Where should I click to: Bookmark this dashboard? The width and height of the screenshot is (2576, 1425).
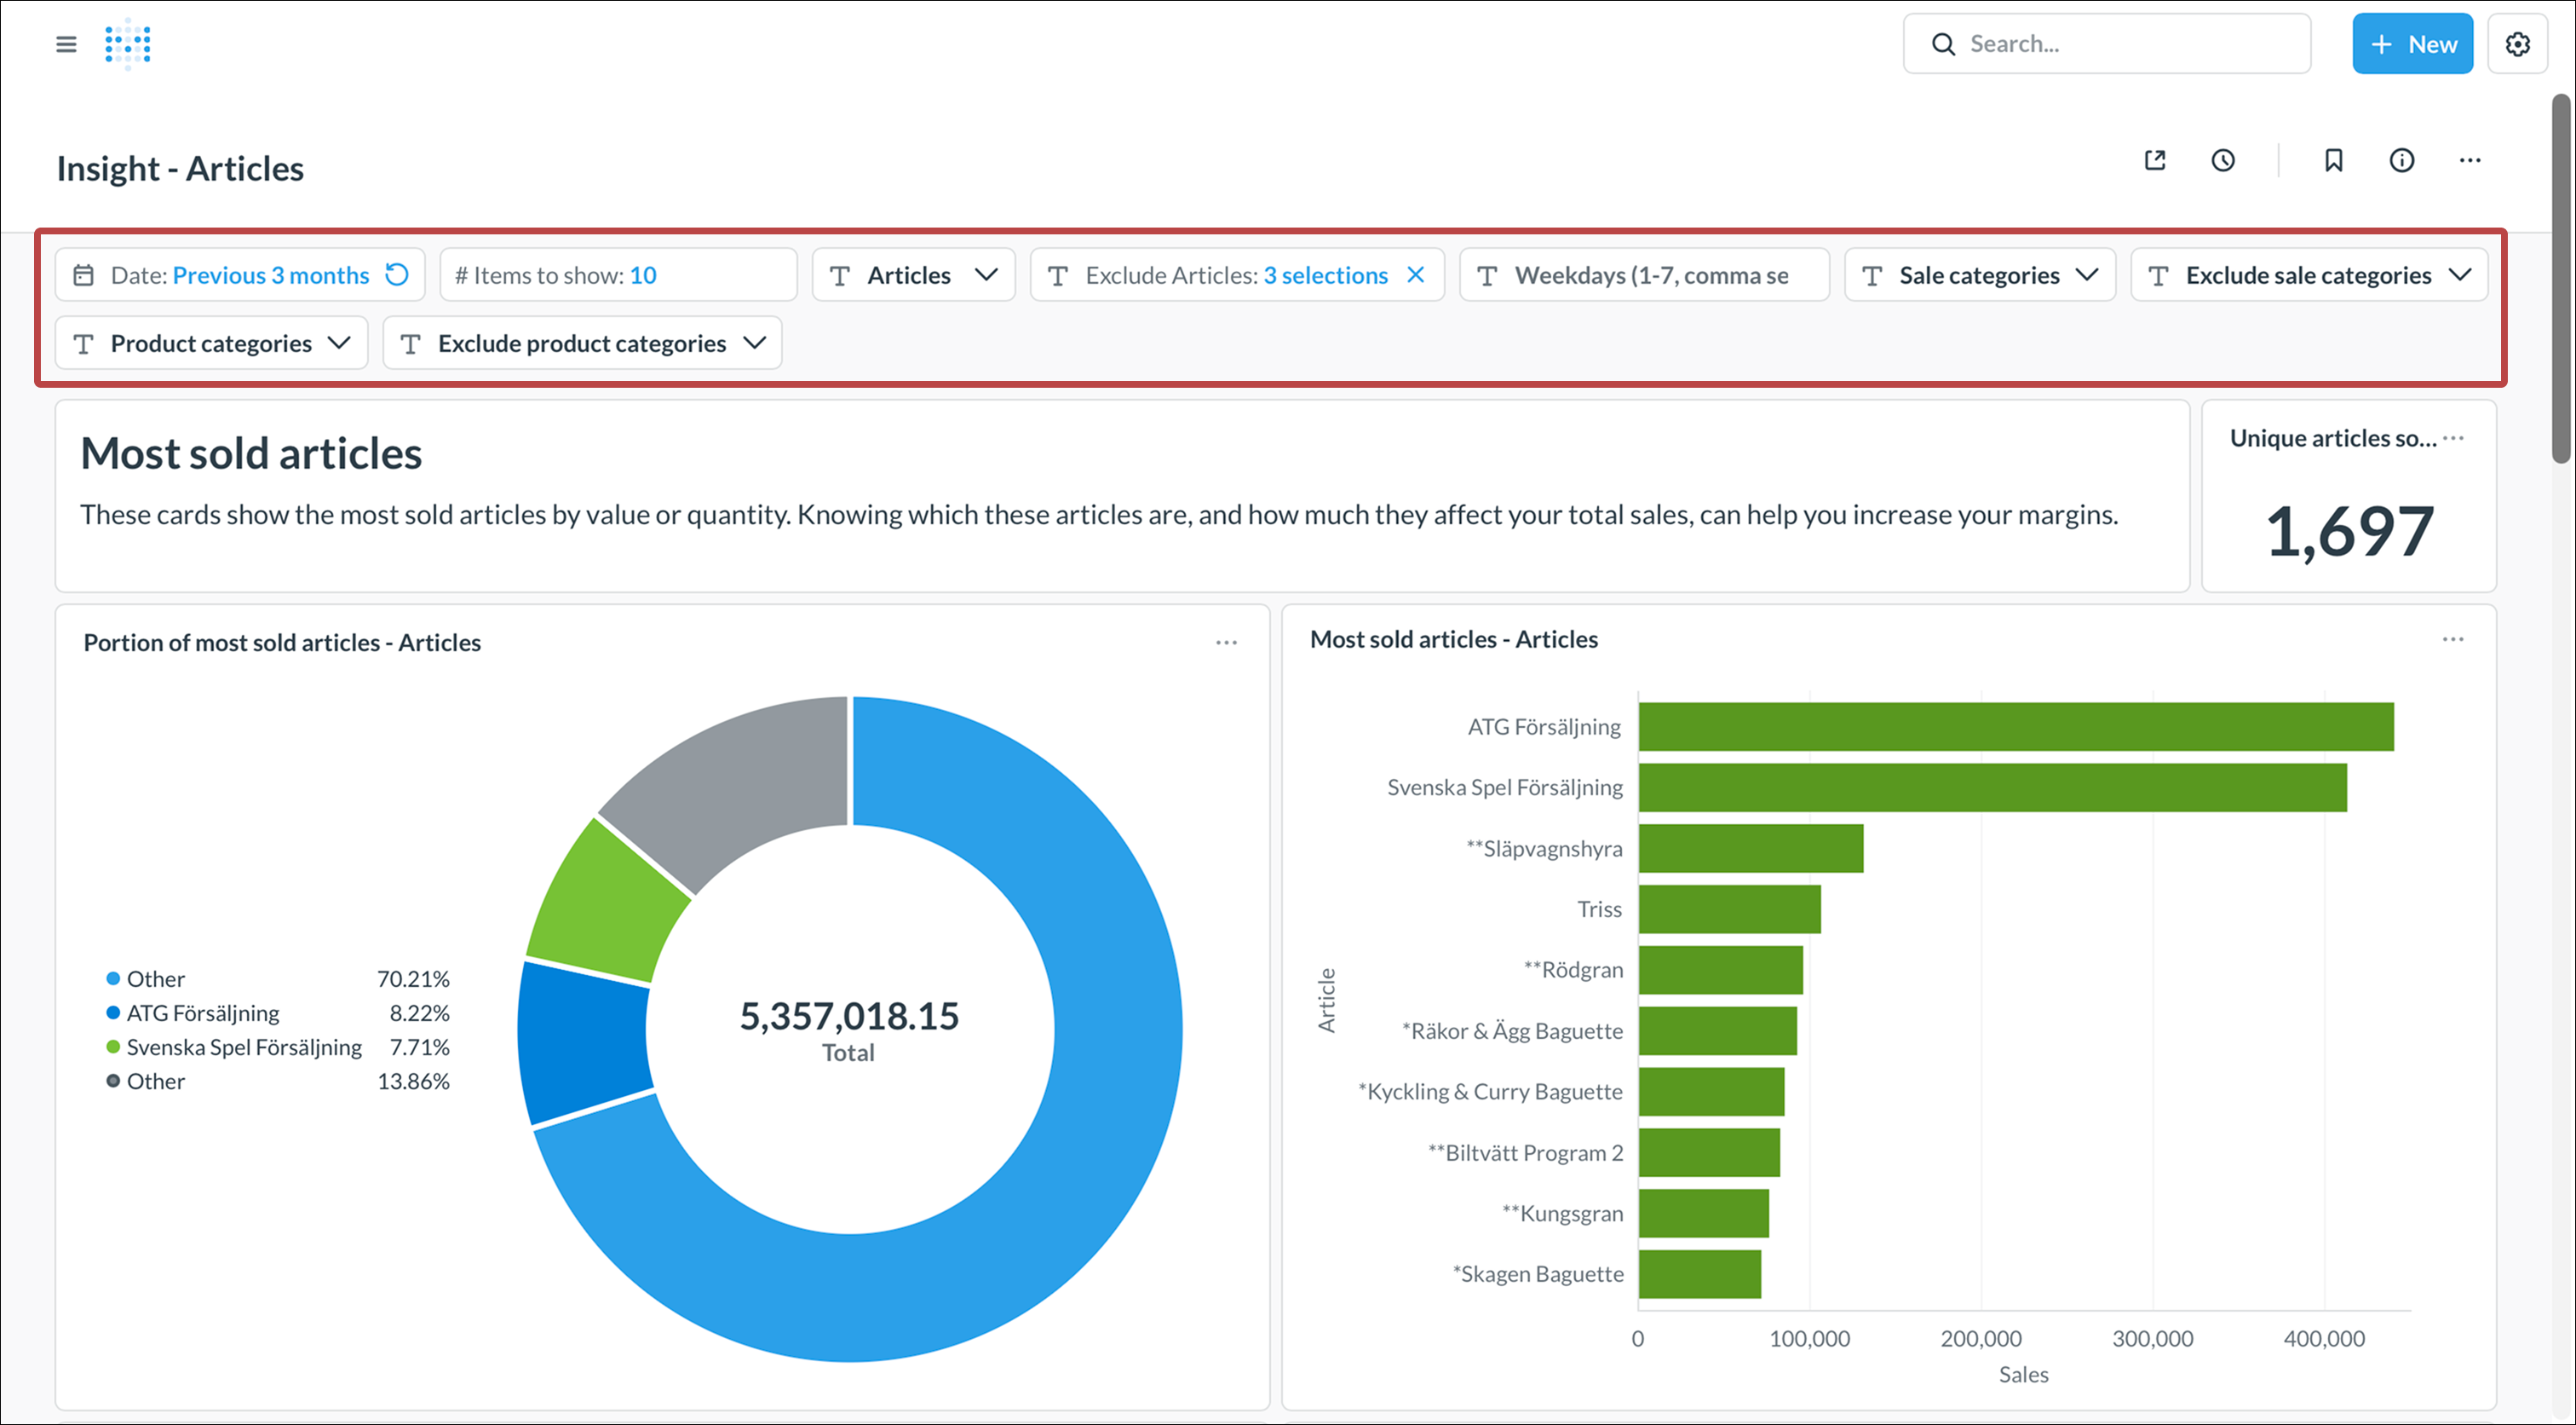click(2333, 160)
